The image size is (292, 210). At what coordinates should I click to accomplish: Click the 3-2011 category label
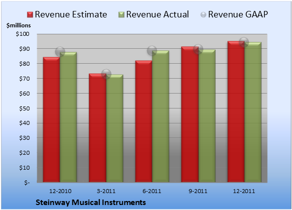pos(106,191)
